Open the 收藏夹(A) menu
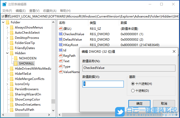Viewport: 180px width, 118px height. click(50, 11)
